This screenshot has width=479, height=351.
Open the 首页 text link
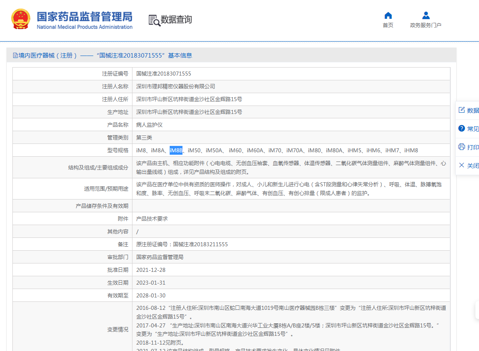[388, 25]
